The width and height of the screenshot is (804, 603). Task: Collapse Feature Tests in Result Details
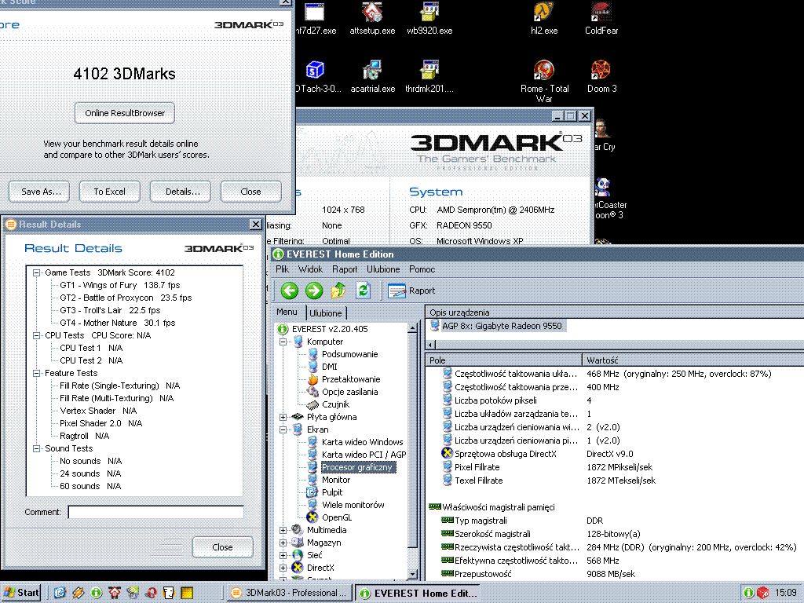[x=36, y=373]
